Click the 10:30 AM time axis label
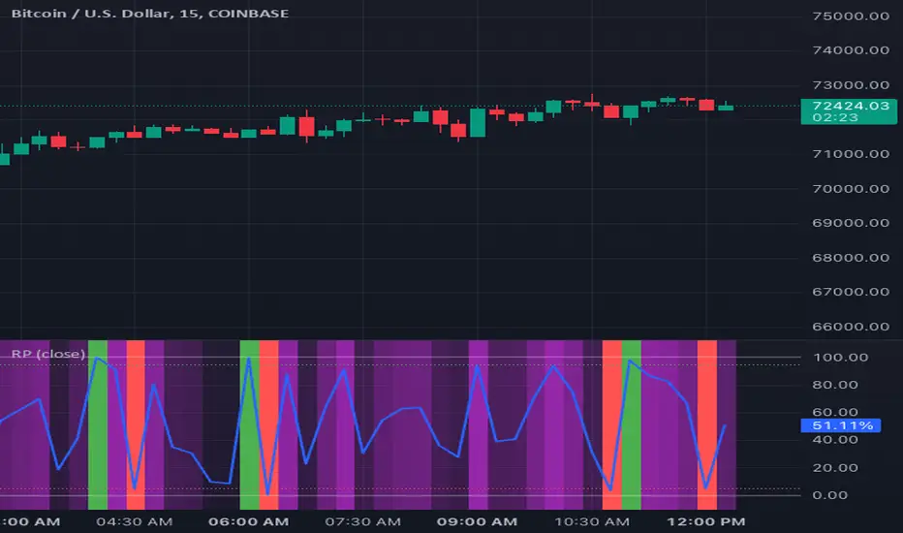903x533 pixels. pyautogui.click(x=591, y=522)
